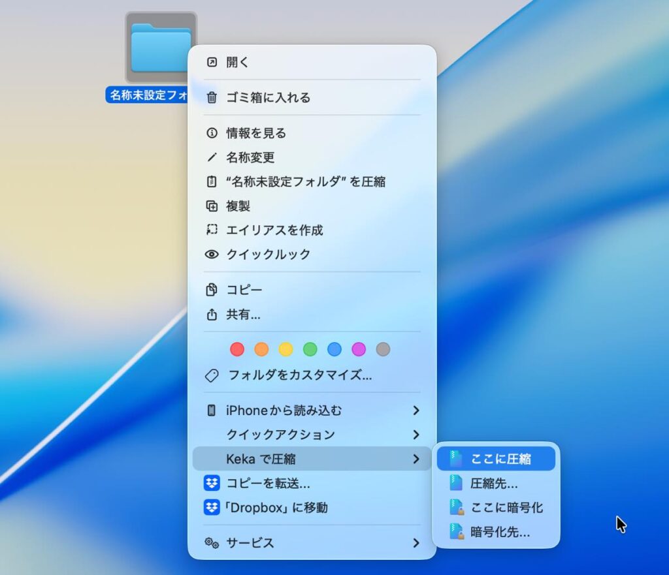Click the eye icon for クイックルック
This screenshot has width=669, height=575.
coord(212,255)
